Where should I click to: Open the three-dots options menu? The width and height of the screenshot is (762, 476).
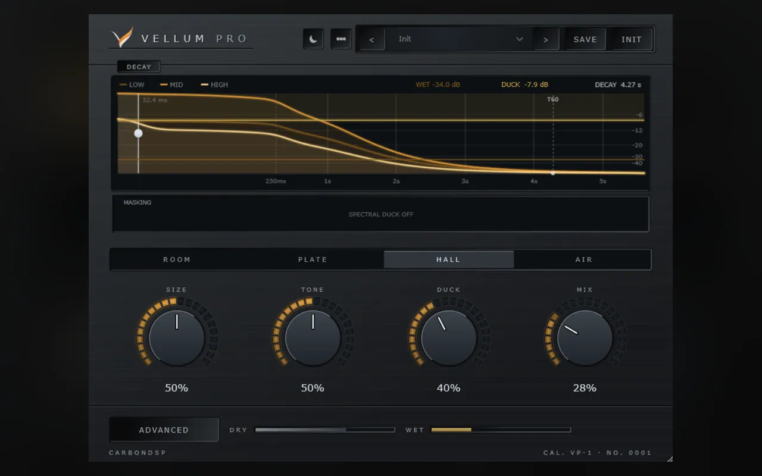tap(341, 39)
